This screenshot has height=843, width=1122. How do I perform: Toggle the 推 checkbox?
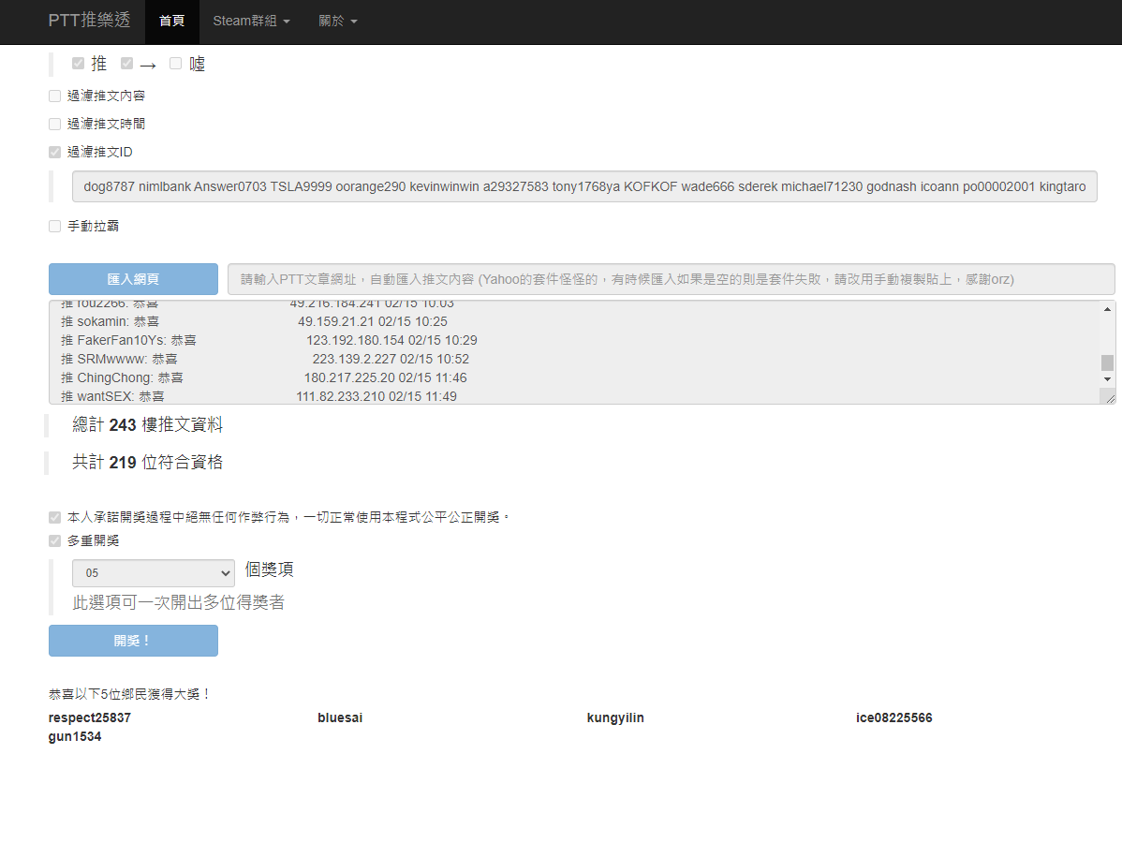[78, 64]
